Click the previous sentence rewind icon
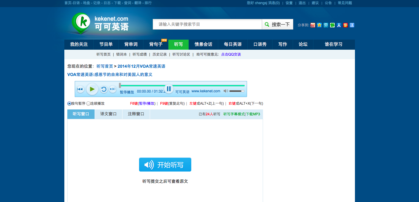The width and height of the screenshot is (419, 202). click(x=80, y=89)
